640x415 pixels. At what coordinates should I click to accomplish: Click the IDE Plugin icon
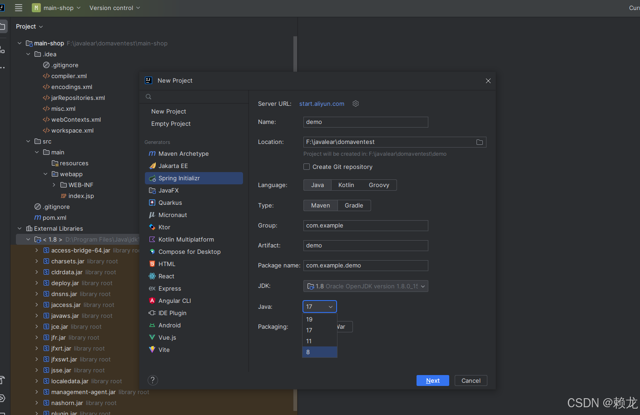[152, 313]
